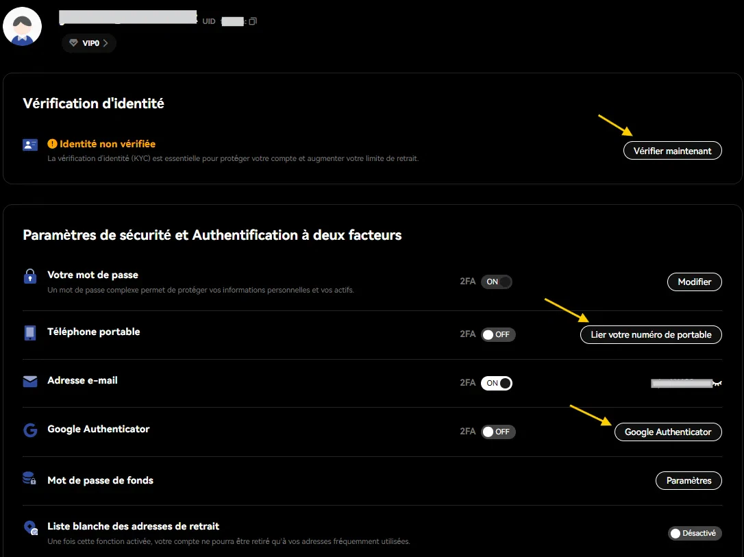Screen dimensions: 744x557
Task: Click Vérifier maintenant to verify identity
Action: point(672,150)
